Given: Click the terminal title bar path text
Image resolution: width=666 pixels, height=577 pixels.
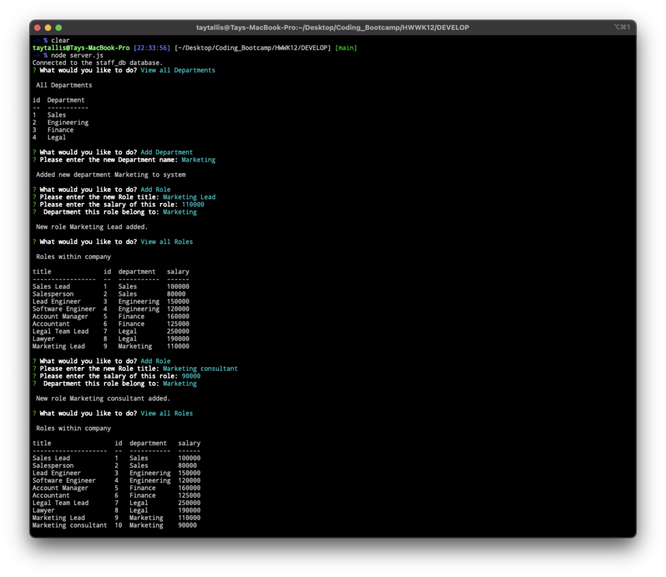Looking at the screenshot, I should (x=333, y=27).
